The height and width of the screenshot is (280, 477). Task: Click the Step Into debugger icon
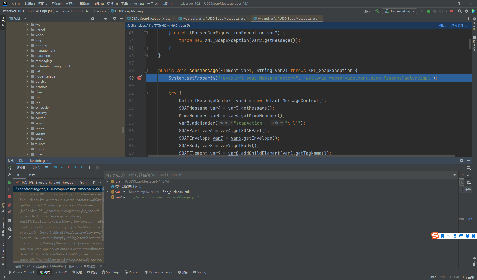[62, 167]
